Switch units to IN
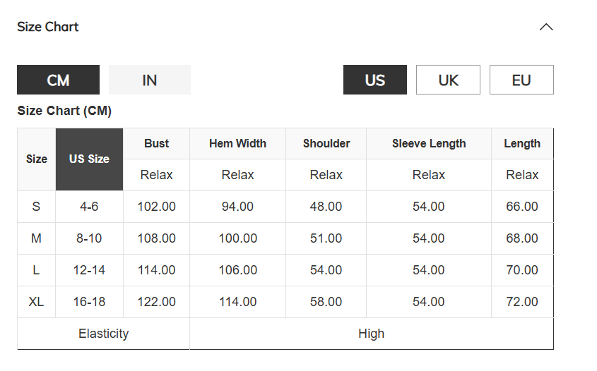The image size is (597, 371). [150, 80]
